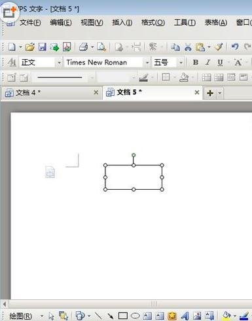This screenshot has height=321, width=252.
Task: Toggle bold formatting
Action: click(196, 63)
